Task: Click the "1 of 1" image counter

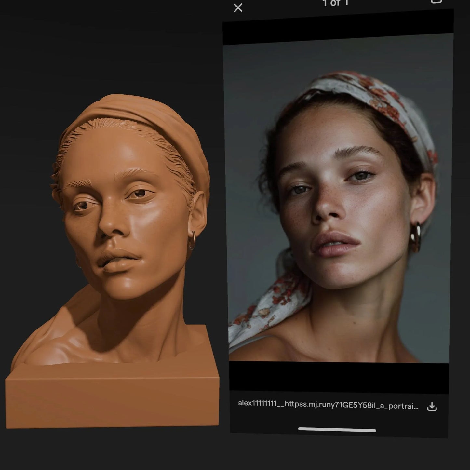Action: (x=335, y=3)
